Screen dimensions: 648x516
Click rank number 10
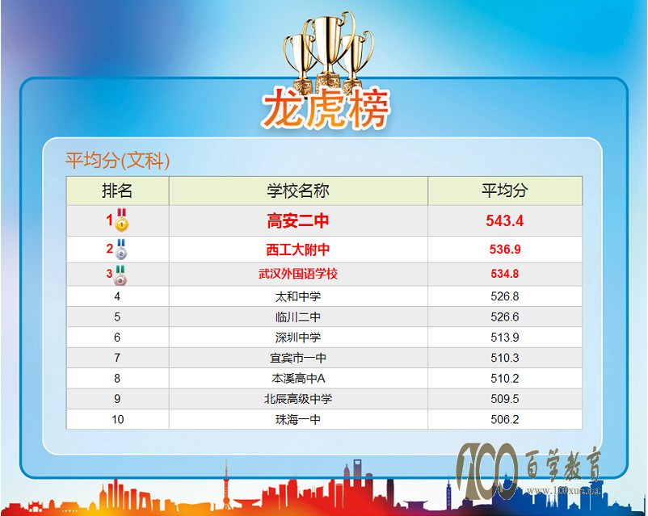[118, 419]
